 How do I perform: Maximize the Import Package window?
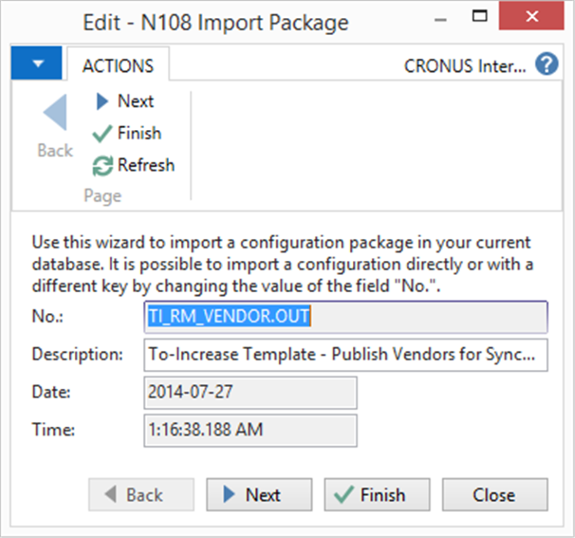pos(479,16)
